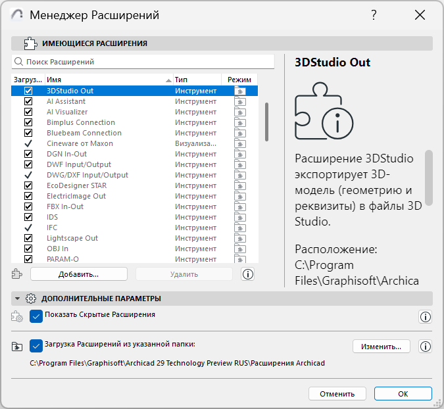Click the description panel vertical scrollbar thumb

pos(429,178)
